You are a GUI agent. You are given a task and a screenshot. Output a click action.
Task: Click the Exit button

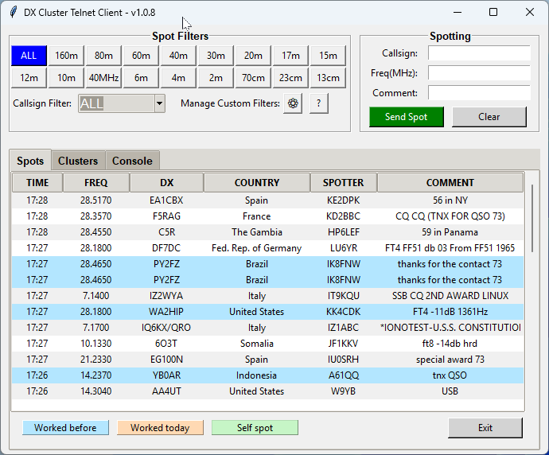485,428
